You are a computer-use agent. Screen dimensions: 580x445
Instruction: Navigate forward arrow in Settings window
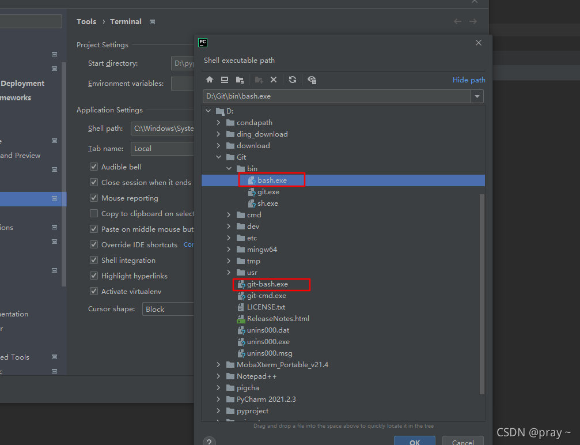pos(473,21)
